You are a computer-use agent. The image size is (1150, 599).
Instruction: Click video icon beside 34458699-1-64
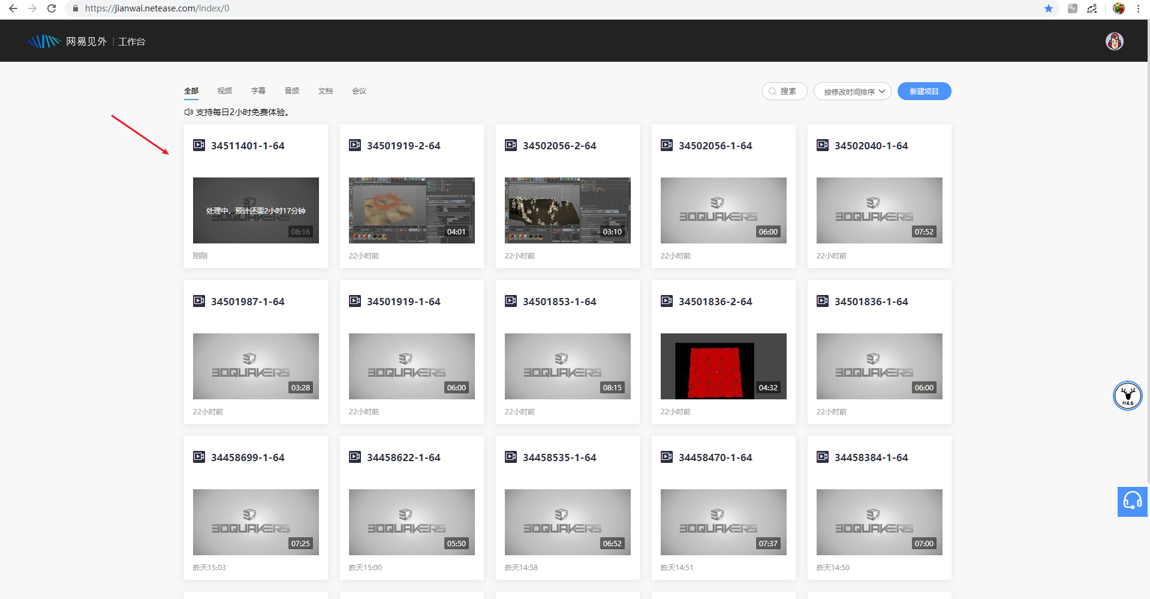click(x=199, y=457)
